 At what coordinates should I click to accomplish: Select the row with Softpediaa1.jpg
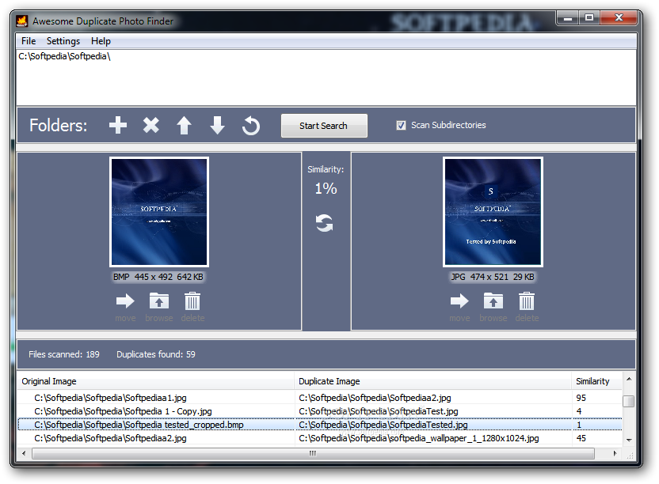[x=319, y=398]
